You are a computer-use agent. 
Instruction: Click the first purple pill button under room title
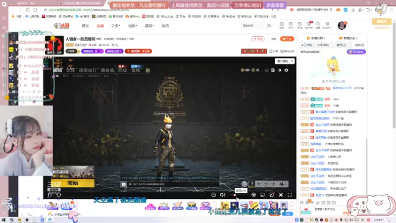pos(92,51)
